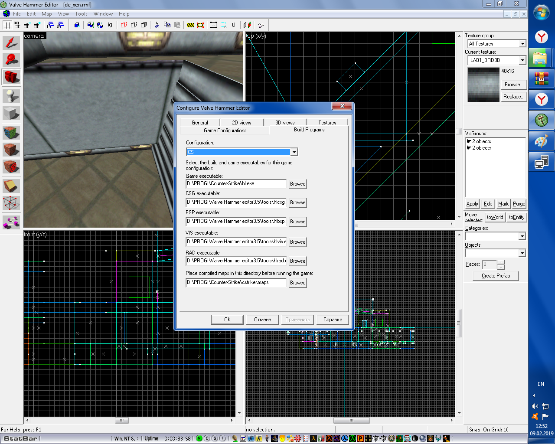Browse for the Game executable
Viewport: 555px width, 444px height.
298,184
